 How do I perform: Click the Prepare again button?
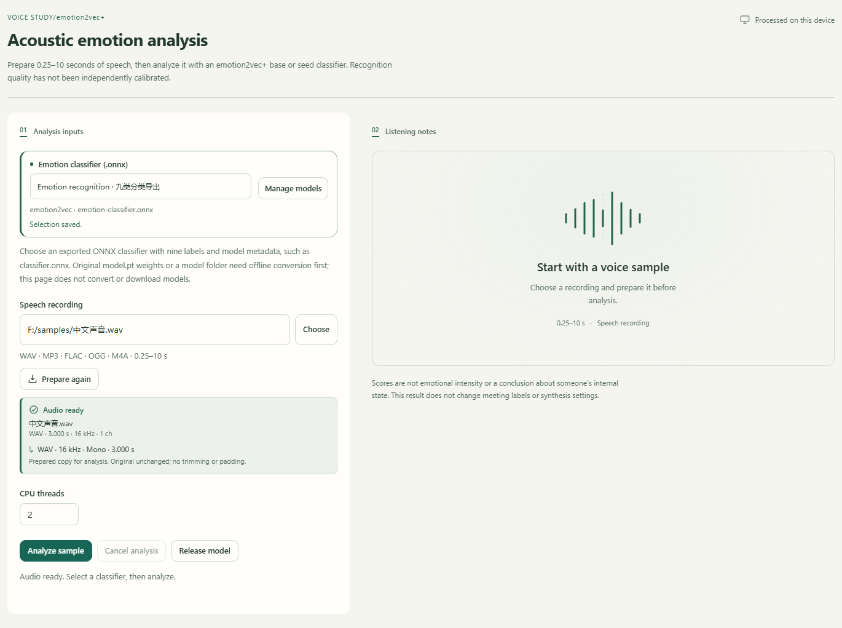point(59,379)
